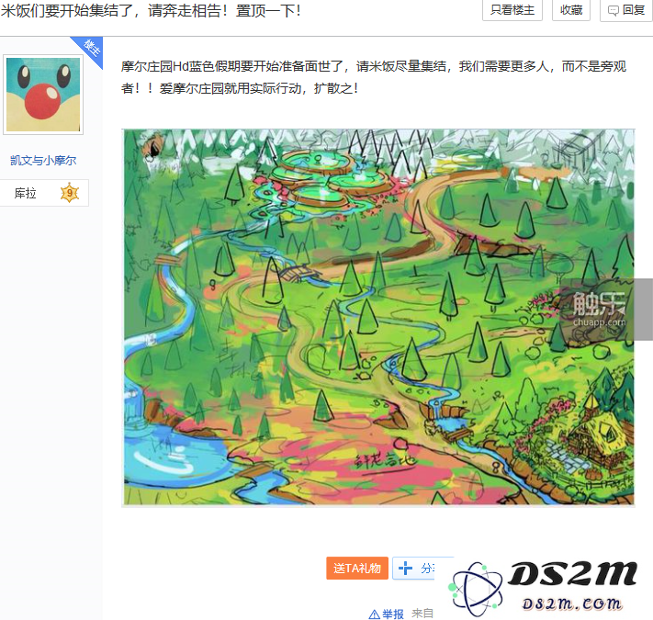Viewport: 653px width, 620px height.
Task: Click the orange 送TA礼物 button
Action: pos(357,568)
